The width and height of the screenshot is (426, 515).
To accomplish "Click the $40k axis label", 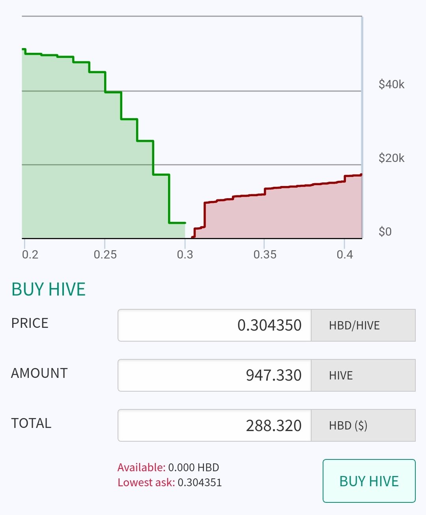I will point(392,84).
